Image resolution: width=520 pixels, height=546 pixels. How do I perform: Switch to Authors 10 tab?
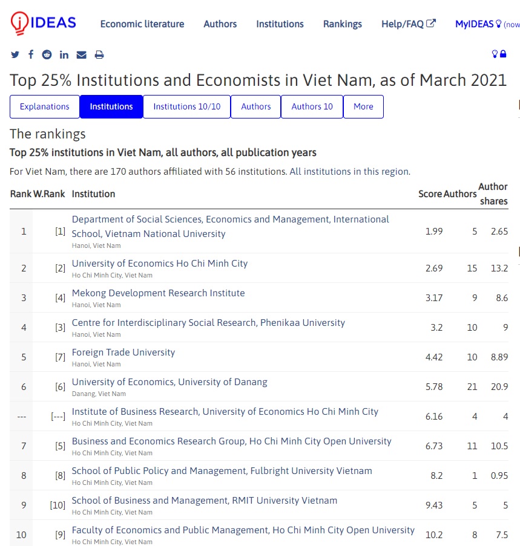click(x=312, y=106)
